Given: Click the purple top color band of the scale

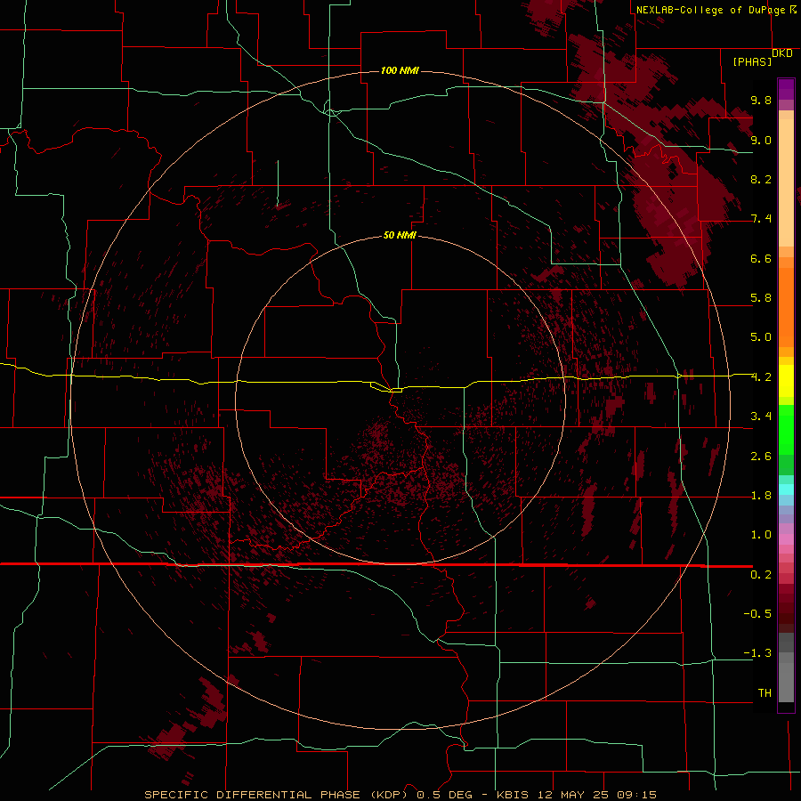Looking at the screenshot, I should (786, 89).
